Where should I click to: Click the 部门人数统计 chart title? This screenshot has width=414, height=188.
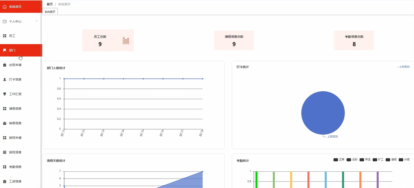(x=56, y=68)
